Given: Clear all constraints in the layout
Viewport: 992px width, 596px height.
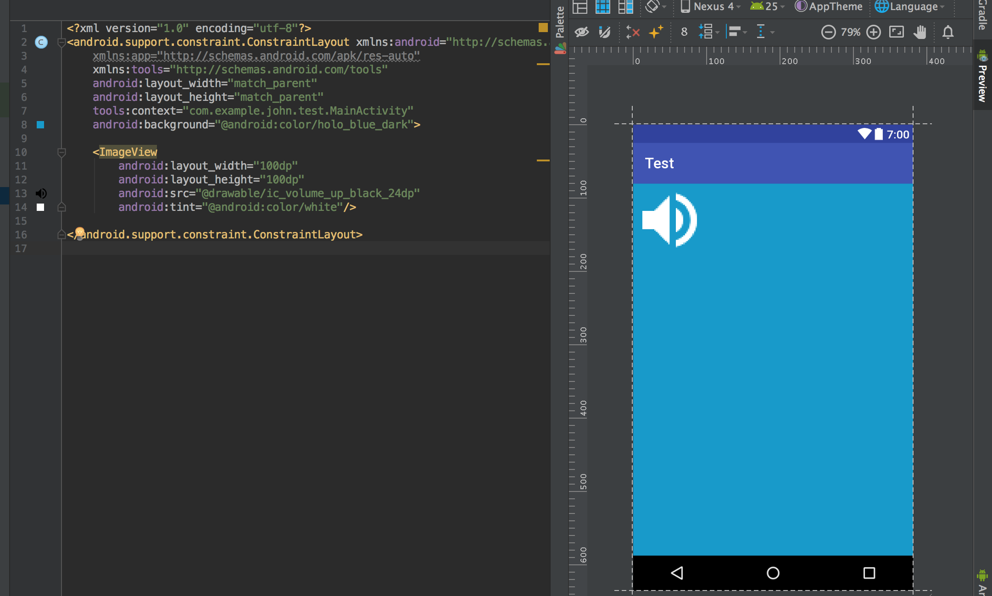Looking at the screenshot, I should tap(633, 32).
